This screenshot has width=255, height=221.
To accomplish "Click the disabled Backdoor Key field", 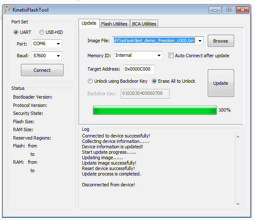I will (145, 94).
